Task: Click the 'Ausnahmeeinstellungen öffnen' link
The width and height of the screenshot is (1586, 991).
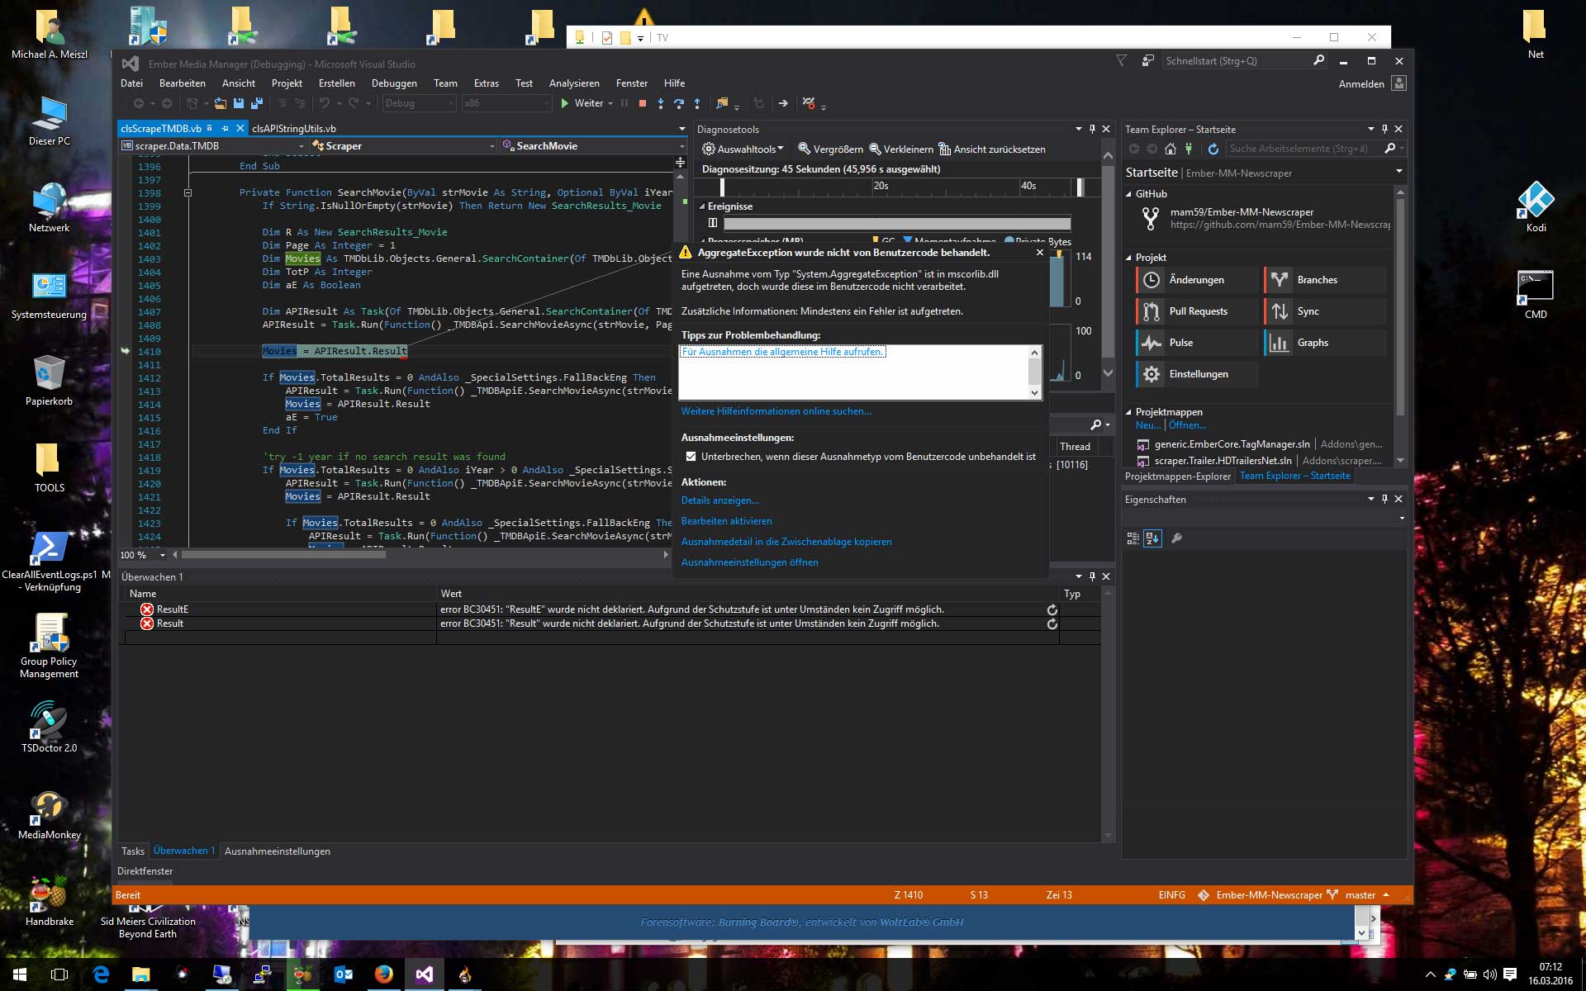Action: (x=749, y=562)
